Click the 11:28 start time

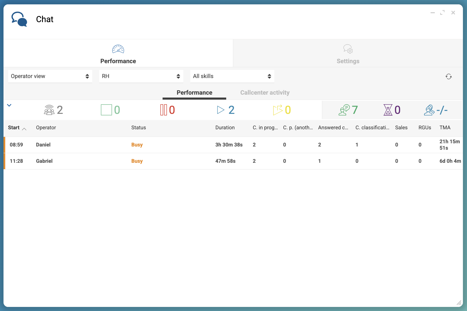coord(16,161)
